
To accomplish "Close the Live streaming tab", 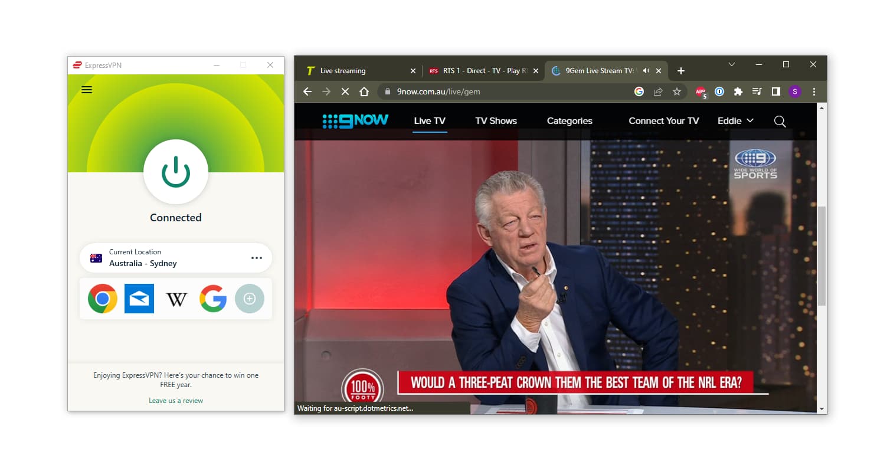I will [x=413, y=71].
